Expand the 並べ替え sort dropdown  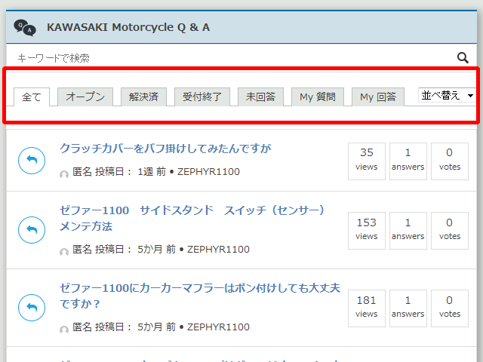[447, 95]
